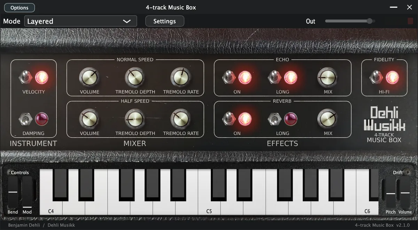Play the C5 key on keyboard

(209, 208)
